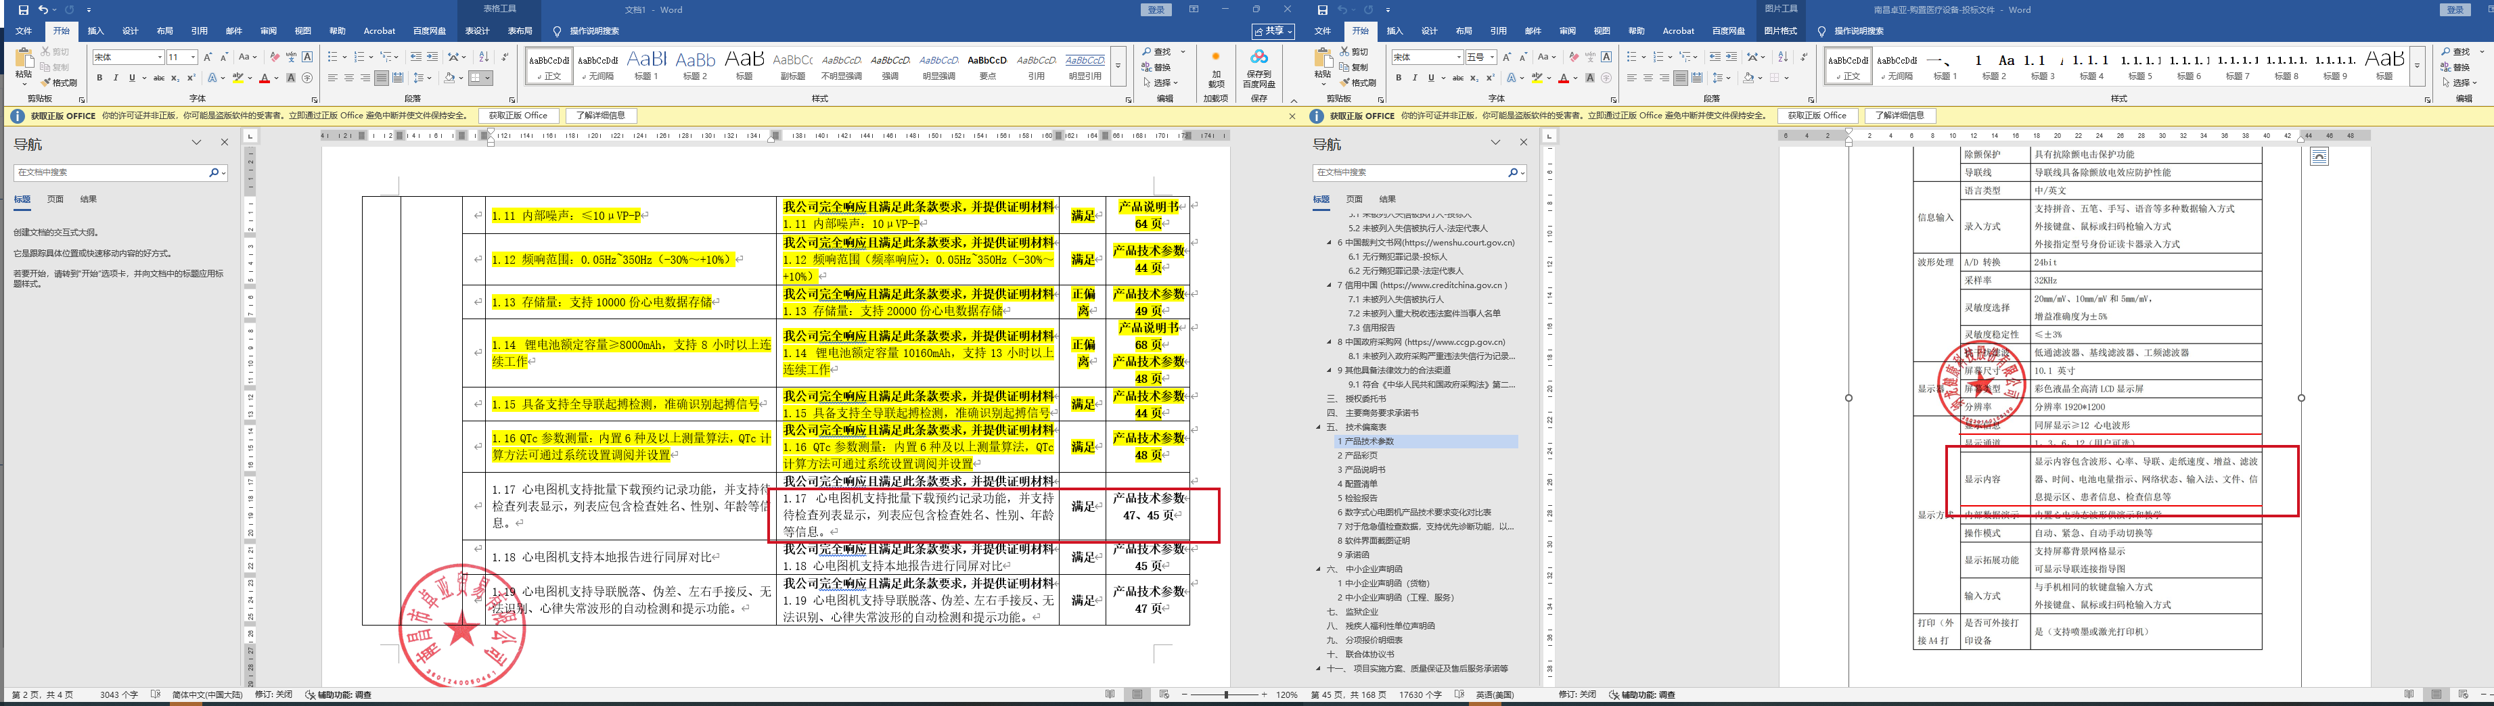Undo the last action in the 文档1 window
Image resolution: width=2494 pixels, height=706 pixels.
pyautogui.click(x=43, y=9)
